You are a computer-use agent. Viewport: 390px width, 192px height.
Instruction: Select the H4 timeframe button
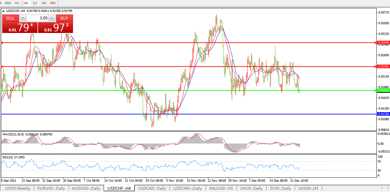pyautogui.click(x=26, y=3)
